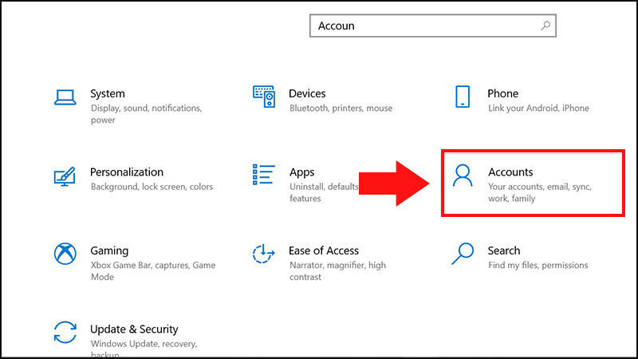Click the Devices keyboard and speaker icon

coord(264,97)
